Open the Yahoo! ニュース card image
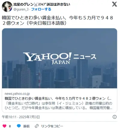 [59, 58]
